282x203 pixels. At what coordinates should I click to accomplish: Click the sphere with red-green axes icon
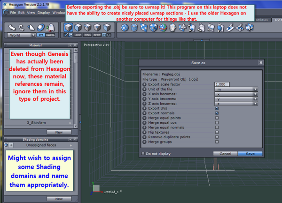click(163, 28)
